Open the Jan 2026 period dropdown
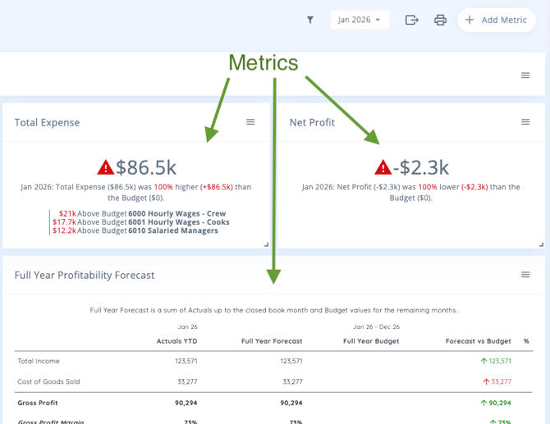Screen dimensions: 550x424 [360, 20]
